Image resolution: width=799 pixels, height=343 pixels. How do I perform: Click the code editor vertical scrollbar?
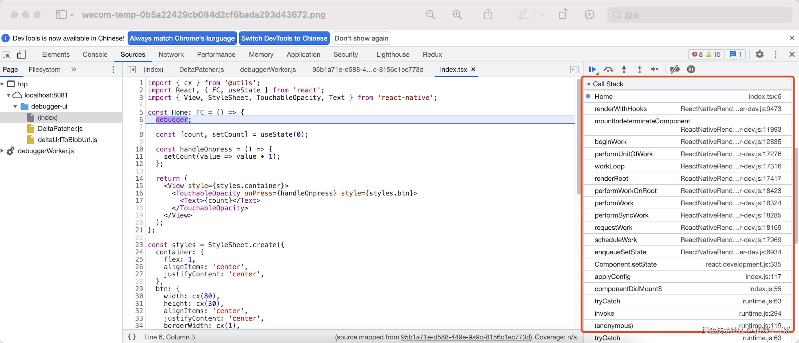pyautogui.click(x=578, y=136)
